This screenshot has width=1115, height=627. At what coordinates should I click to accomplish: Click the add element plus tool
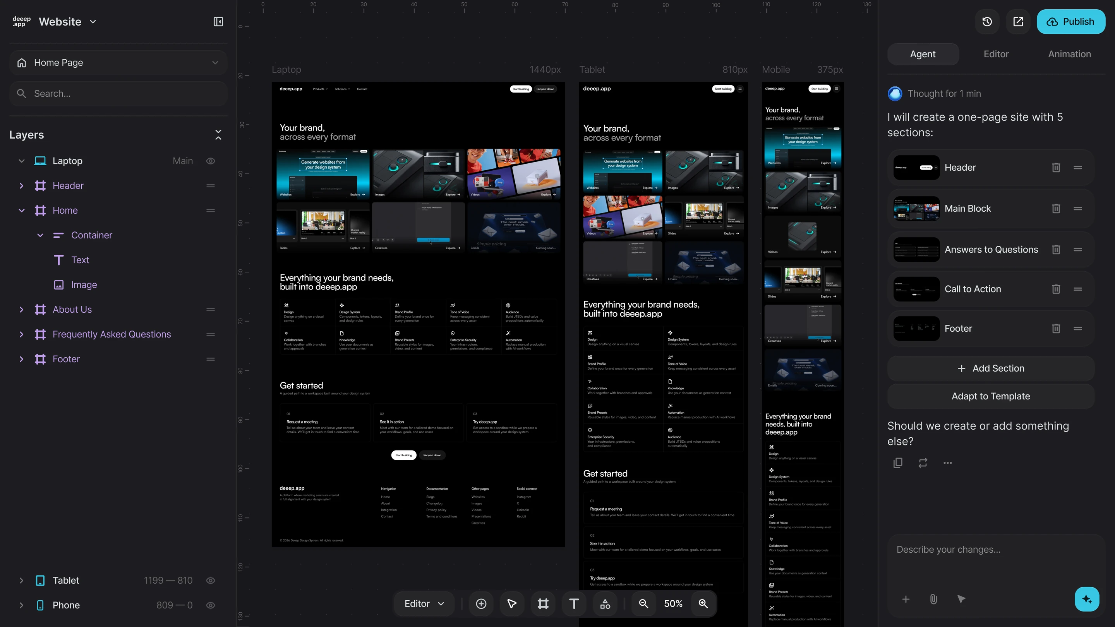(x=481, y=604)
